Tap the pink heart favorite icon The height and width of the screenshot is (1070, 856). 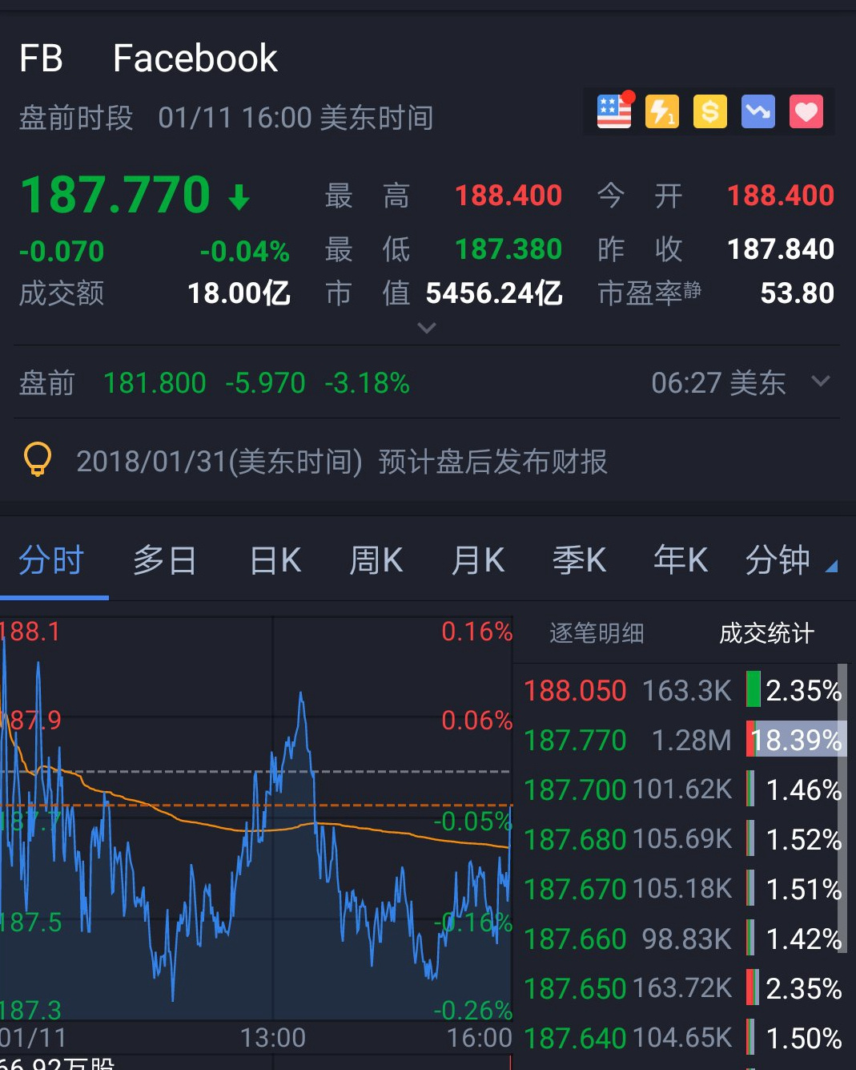tap(806, 111)
